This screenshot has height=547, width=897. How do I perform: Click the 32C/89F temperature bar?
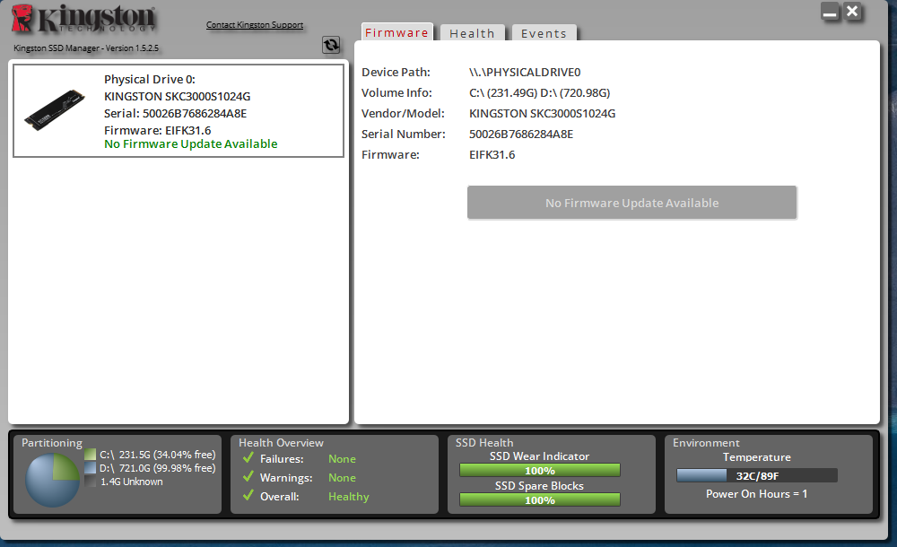[757, 475]
